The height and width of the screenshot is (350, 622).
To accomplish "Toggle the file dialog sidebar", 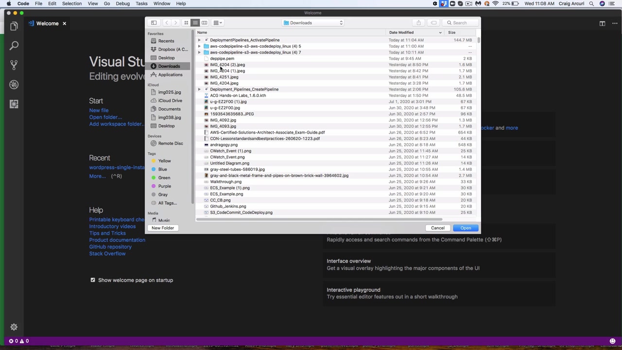I will 154,23.
